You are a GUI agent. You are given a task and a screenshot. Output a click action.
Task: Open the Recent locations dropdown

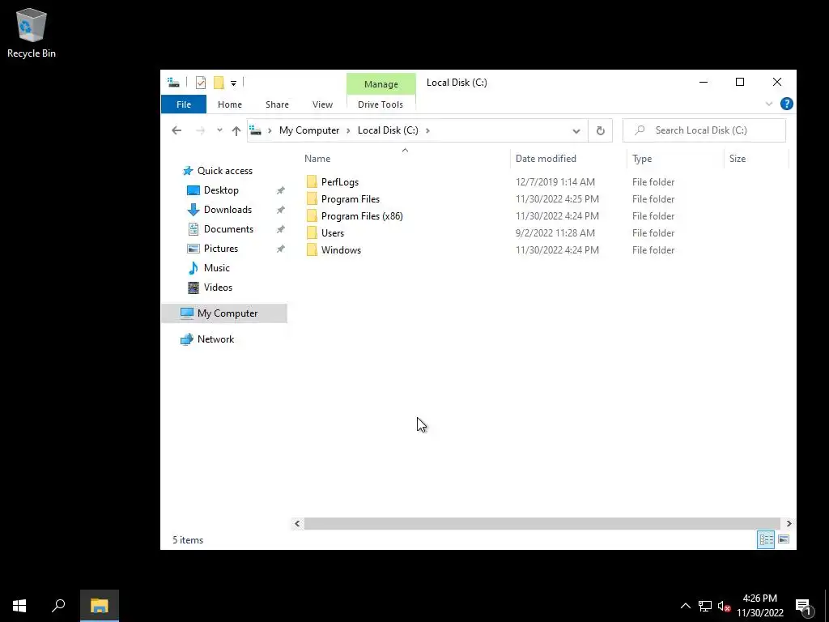219,130
